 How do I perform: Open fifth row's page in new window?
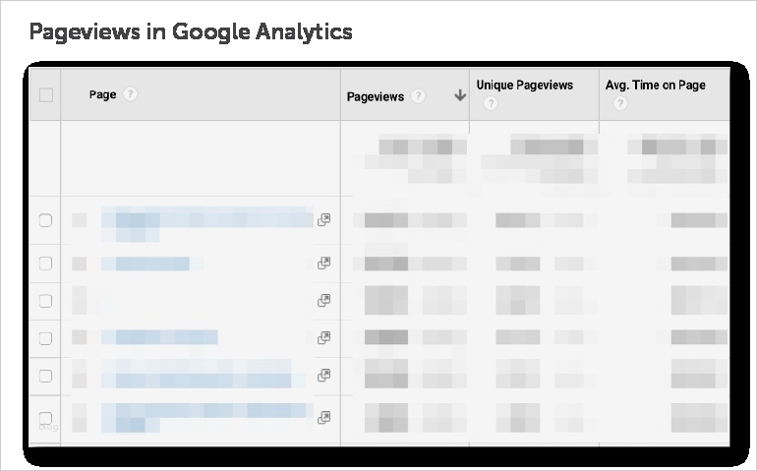(323, 375)
